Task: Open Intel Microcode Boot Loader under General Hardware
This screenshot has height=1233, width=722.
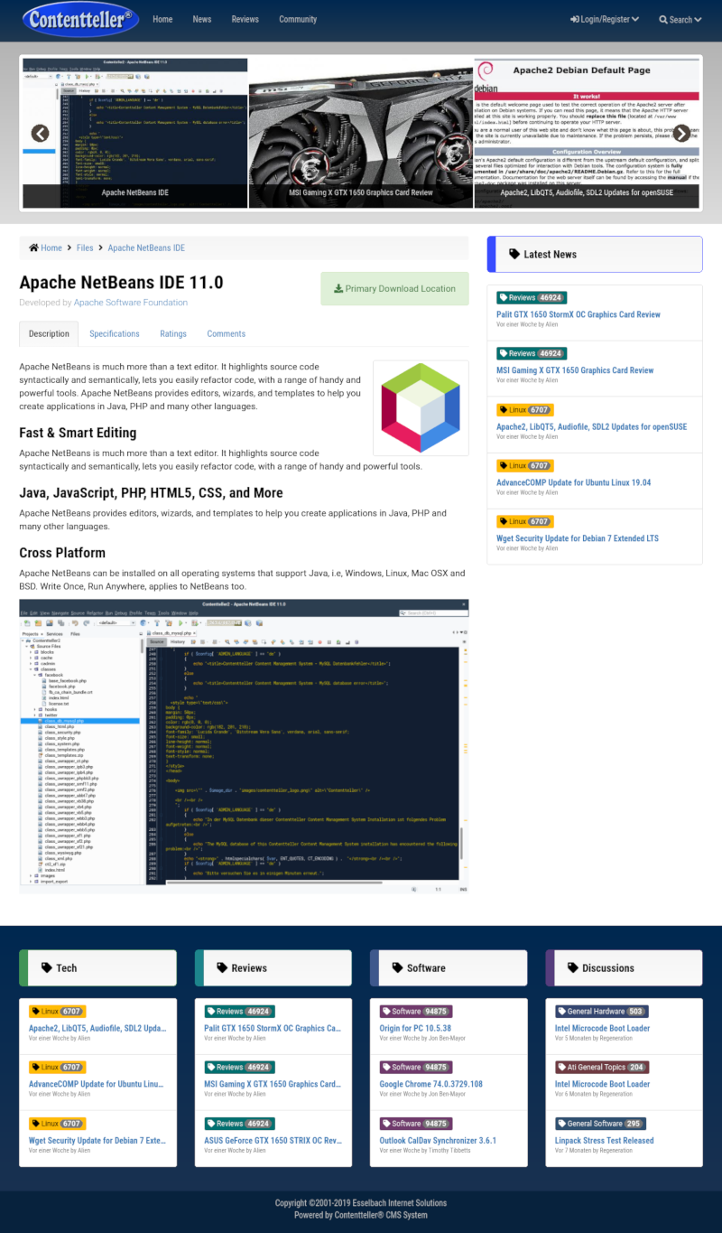Action: pyautogui.click(x=602, y=1028)
